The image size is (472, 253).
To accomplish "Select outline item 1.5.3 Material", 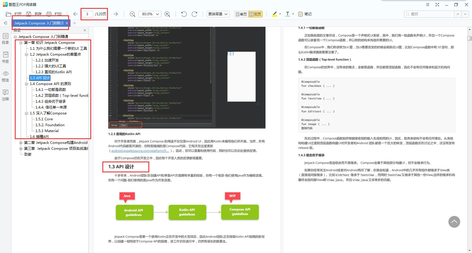I will click(x=47, y=131).
